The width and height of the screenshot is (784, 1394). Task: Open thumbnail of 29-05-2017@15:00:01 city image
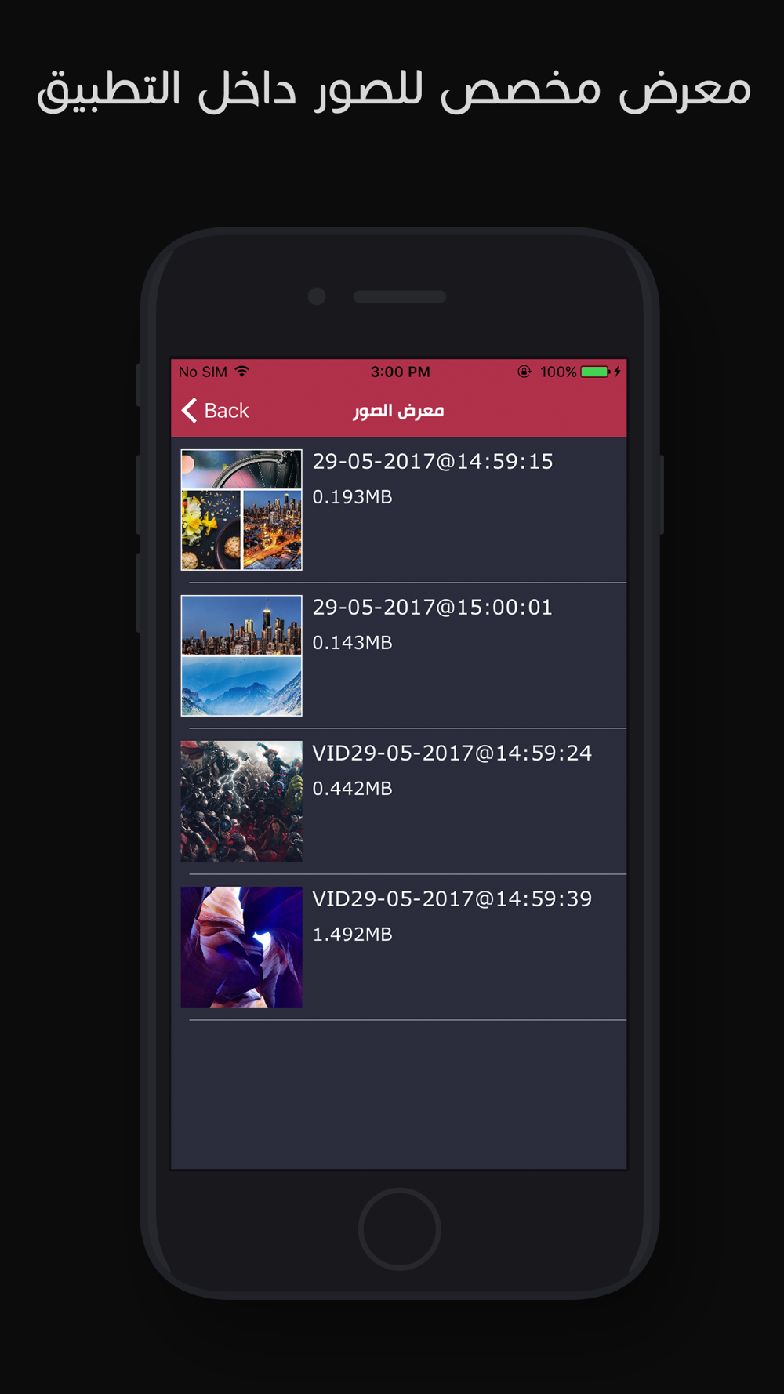(x=241, y=655)
